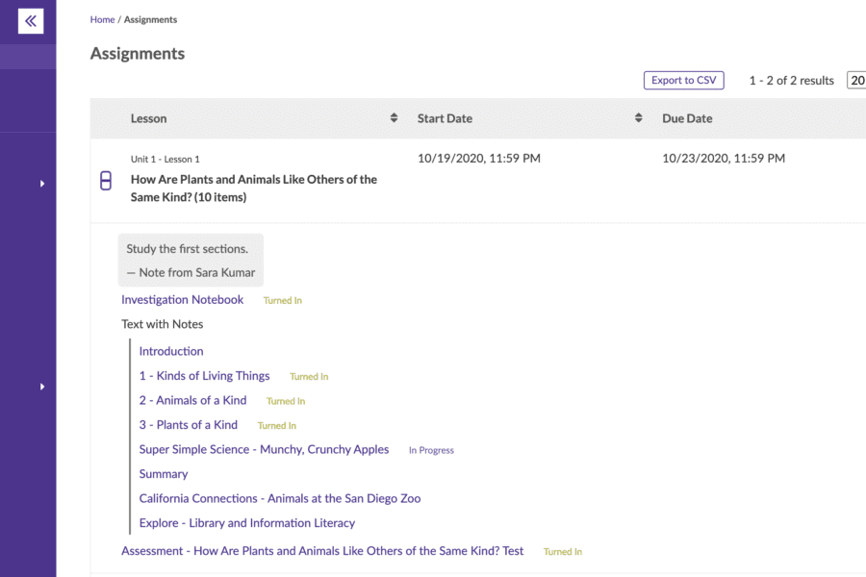Open California Connections - Animals at San Diego Zoo

279,498
